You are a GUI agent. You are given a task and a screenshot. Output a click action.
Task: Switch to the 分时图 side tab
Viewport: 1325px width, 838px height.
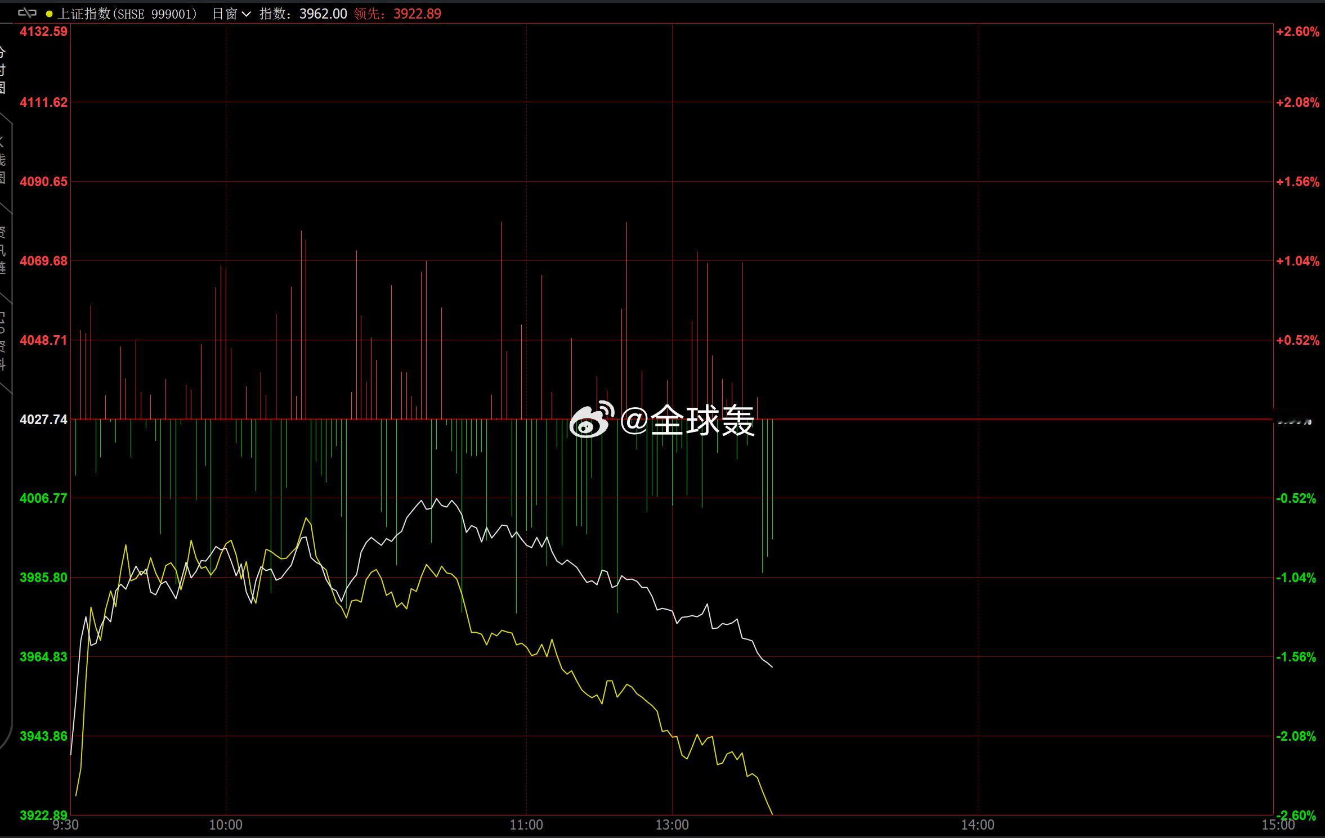click(x=3, y=70)
